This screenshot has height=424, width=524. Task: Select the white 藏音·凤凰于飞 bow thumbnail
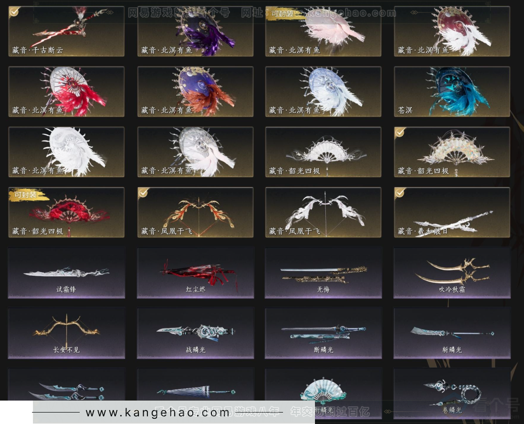[x=323, y=213]
